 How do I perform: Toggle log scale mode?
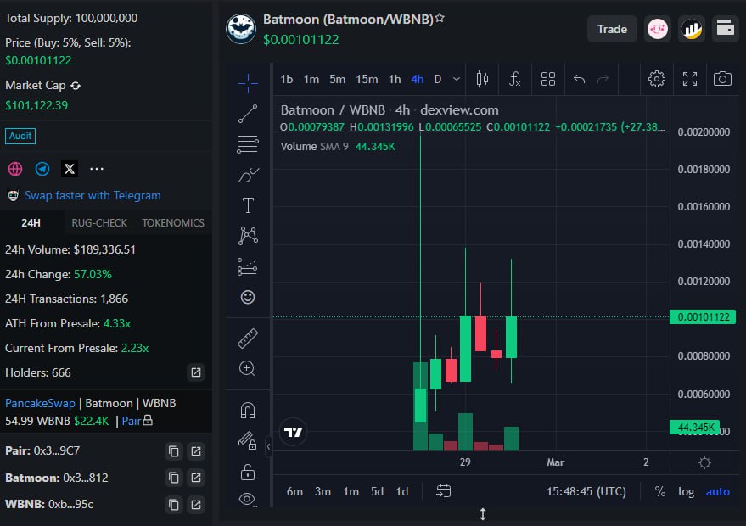click(x=686, y=491)
